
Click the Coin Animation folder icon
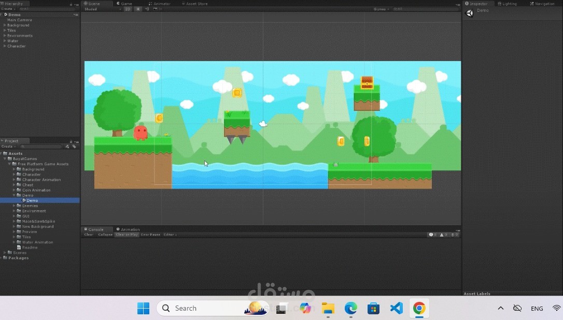19,190
